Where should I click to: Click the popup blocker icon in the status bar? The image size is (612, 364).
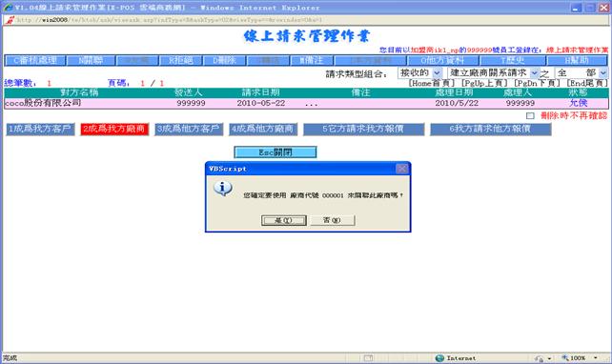pyautogui.click(x=368, y=358)
